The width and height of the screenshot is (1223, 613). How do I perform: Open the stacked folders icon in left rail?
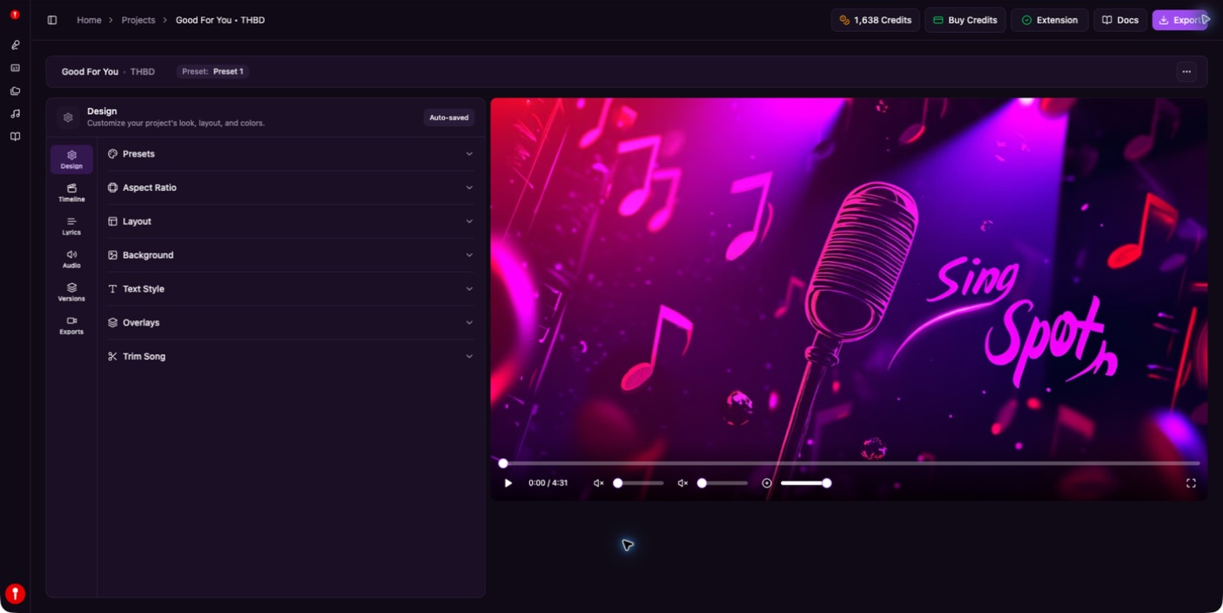click(15, 91)
